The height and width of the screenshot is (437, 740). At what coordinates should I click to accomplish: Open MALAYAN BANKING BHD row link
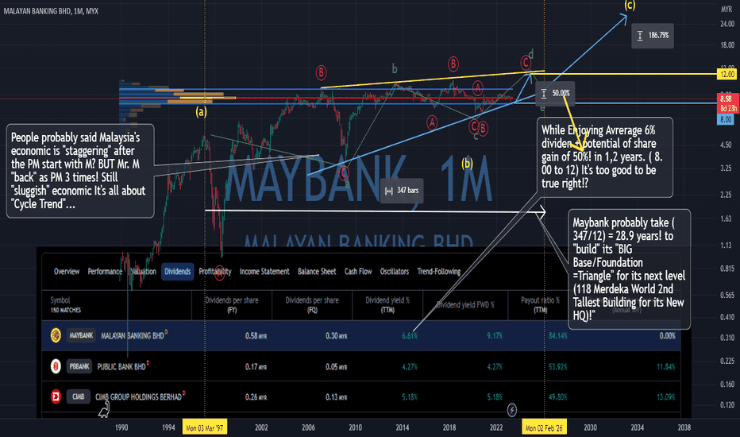(x=133, y=336)
